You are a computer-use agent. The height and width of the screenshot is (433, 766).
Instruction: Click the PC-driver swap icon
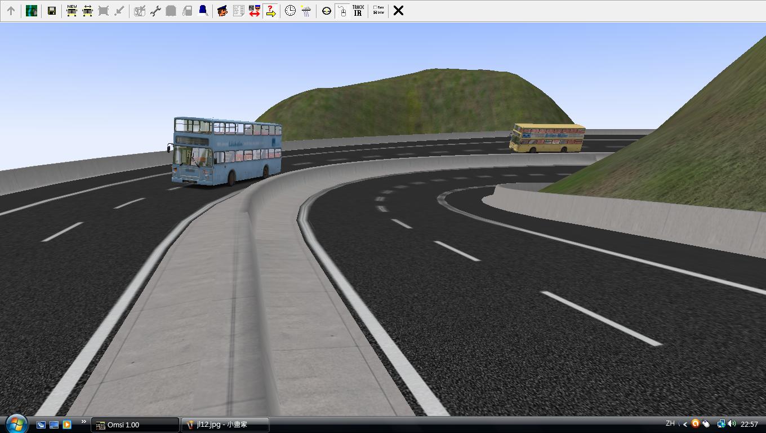[254, 11]
